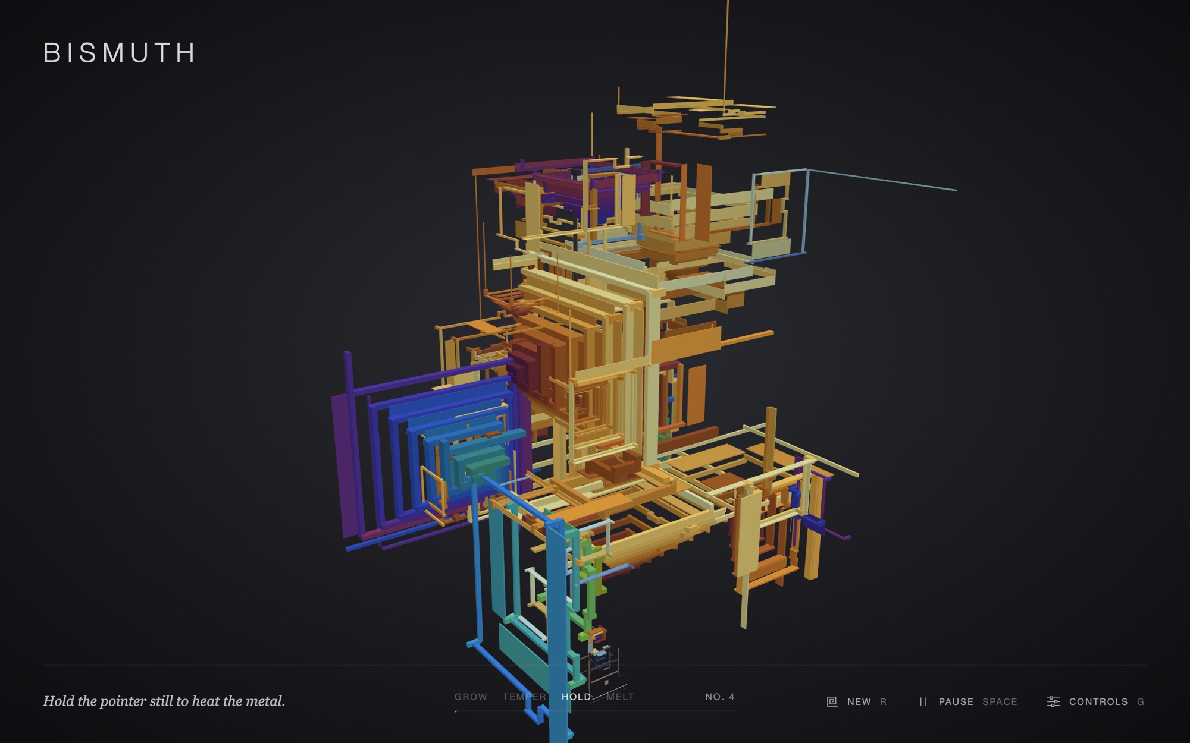Open the CONTROLS panel label
1190x743 pixels.
point(1098,702)
